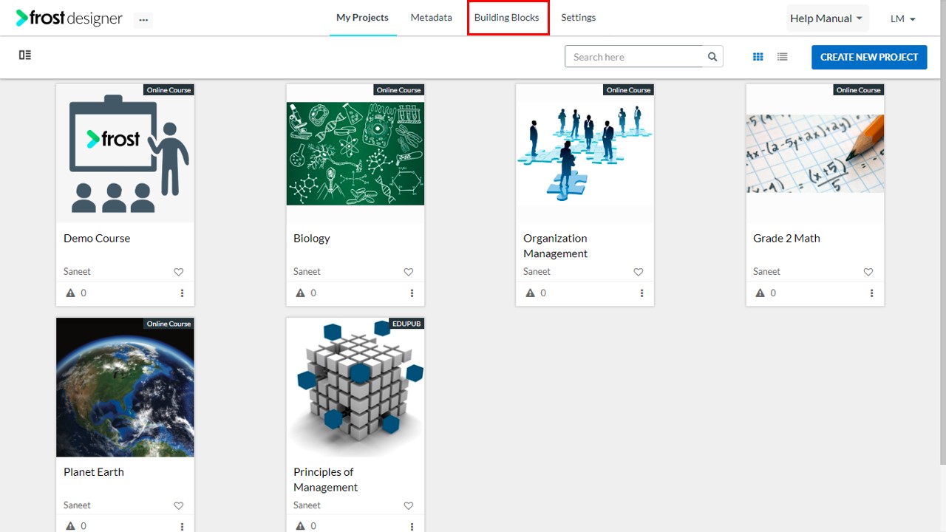Open Biology options menu
946x532 pixels.
point(412,293)
